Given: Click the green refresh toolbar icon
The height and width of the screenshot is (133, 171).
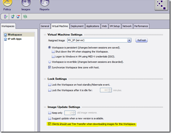Looking at the screenshot, I should point(25,16).
